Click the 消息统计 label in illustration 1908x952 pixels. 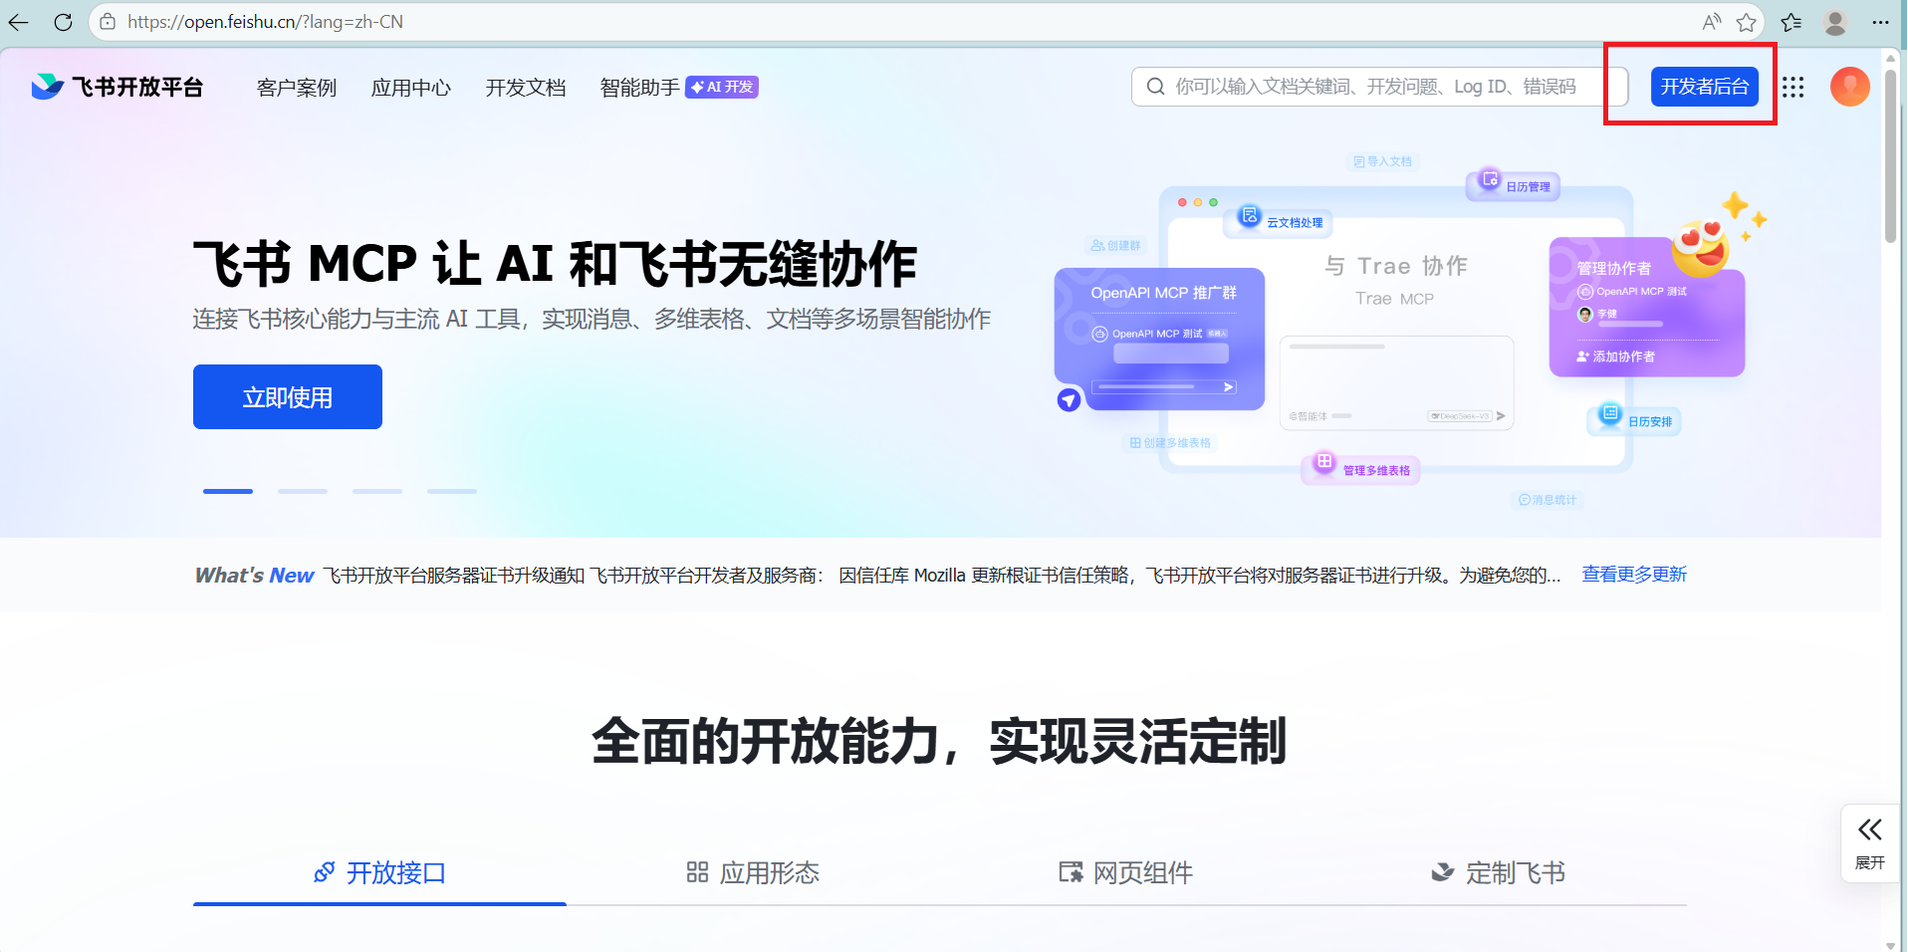pyautogui.click(x=1548, y=500)
